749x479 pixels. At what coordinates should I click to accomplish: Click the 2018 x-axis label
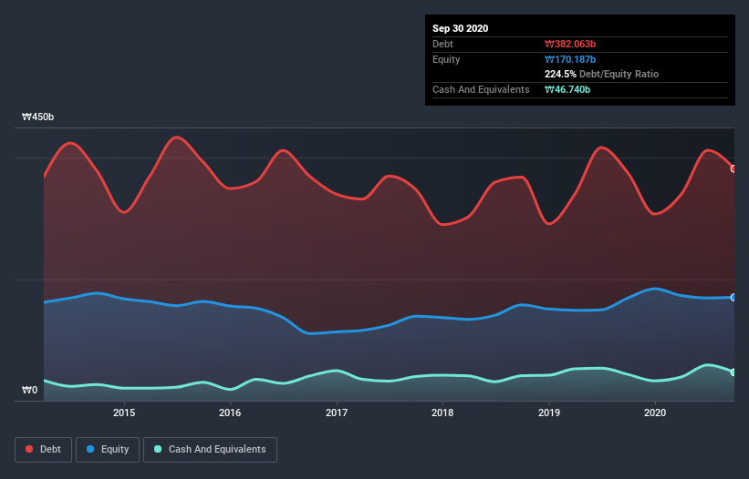pyautogui.click(x=442, y=413)
